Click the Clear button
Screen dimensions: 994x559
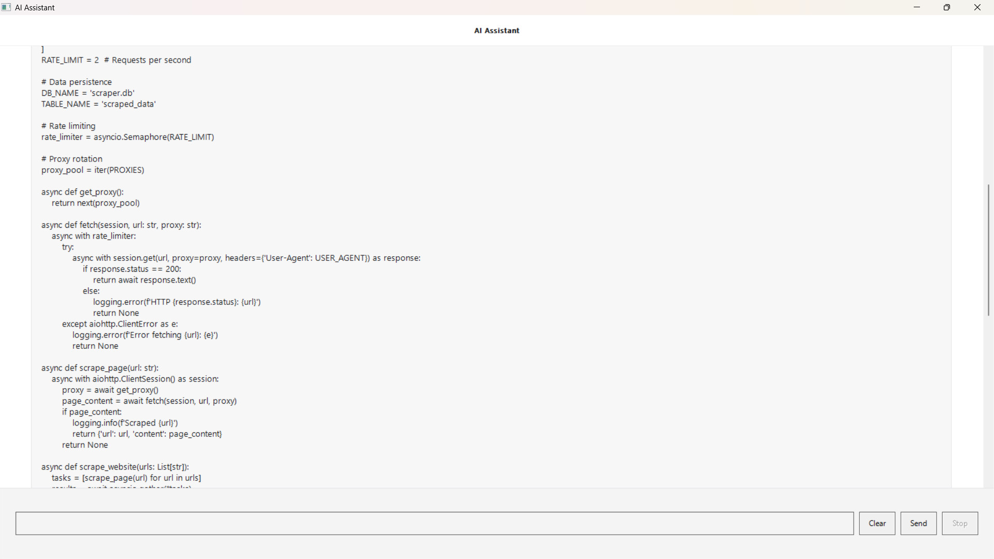877,523
